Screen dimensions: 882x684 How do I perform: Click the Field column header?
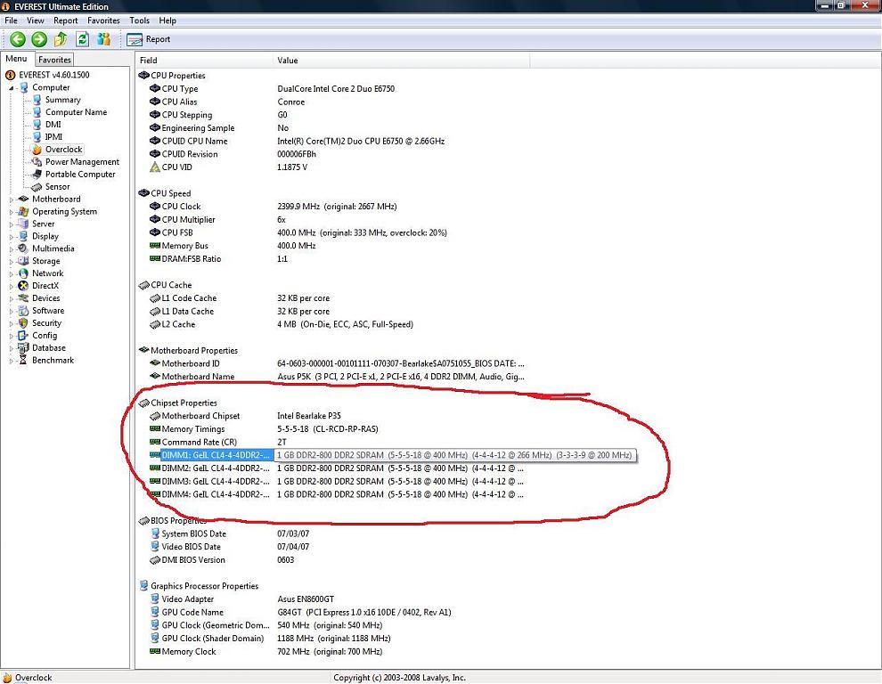pos(204,61)
